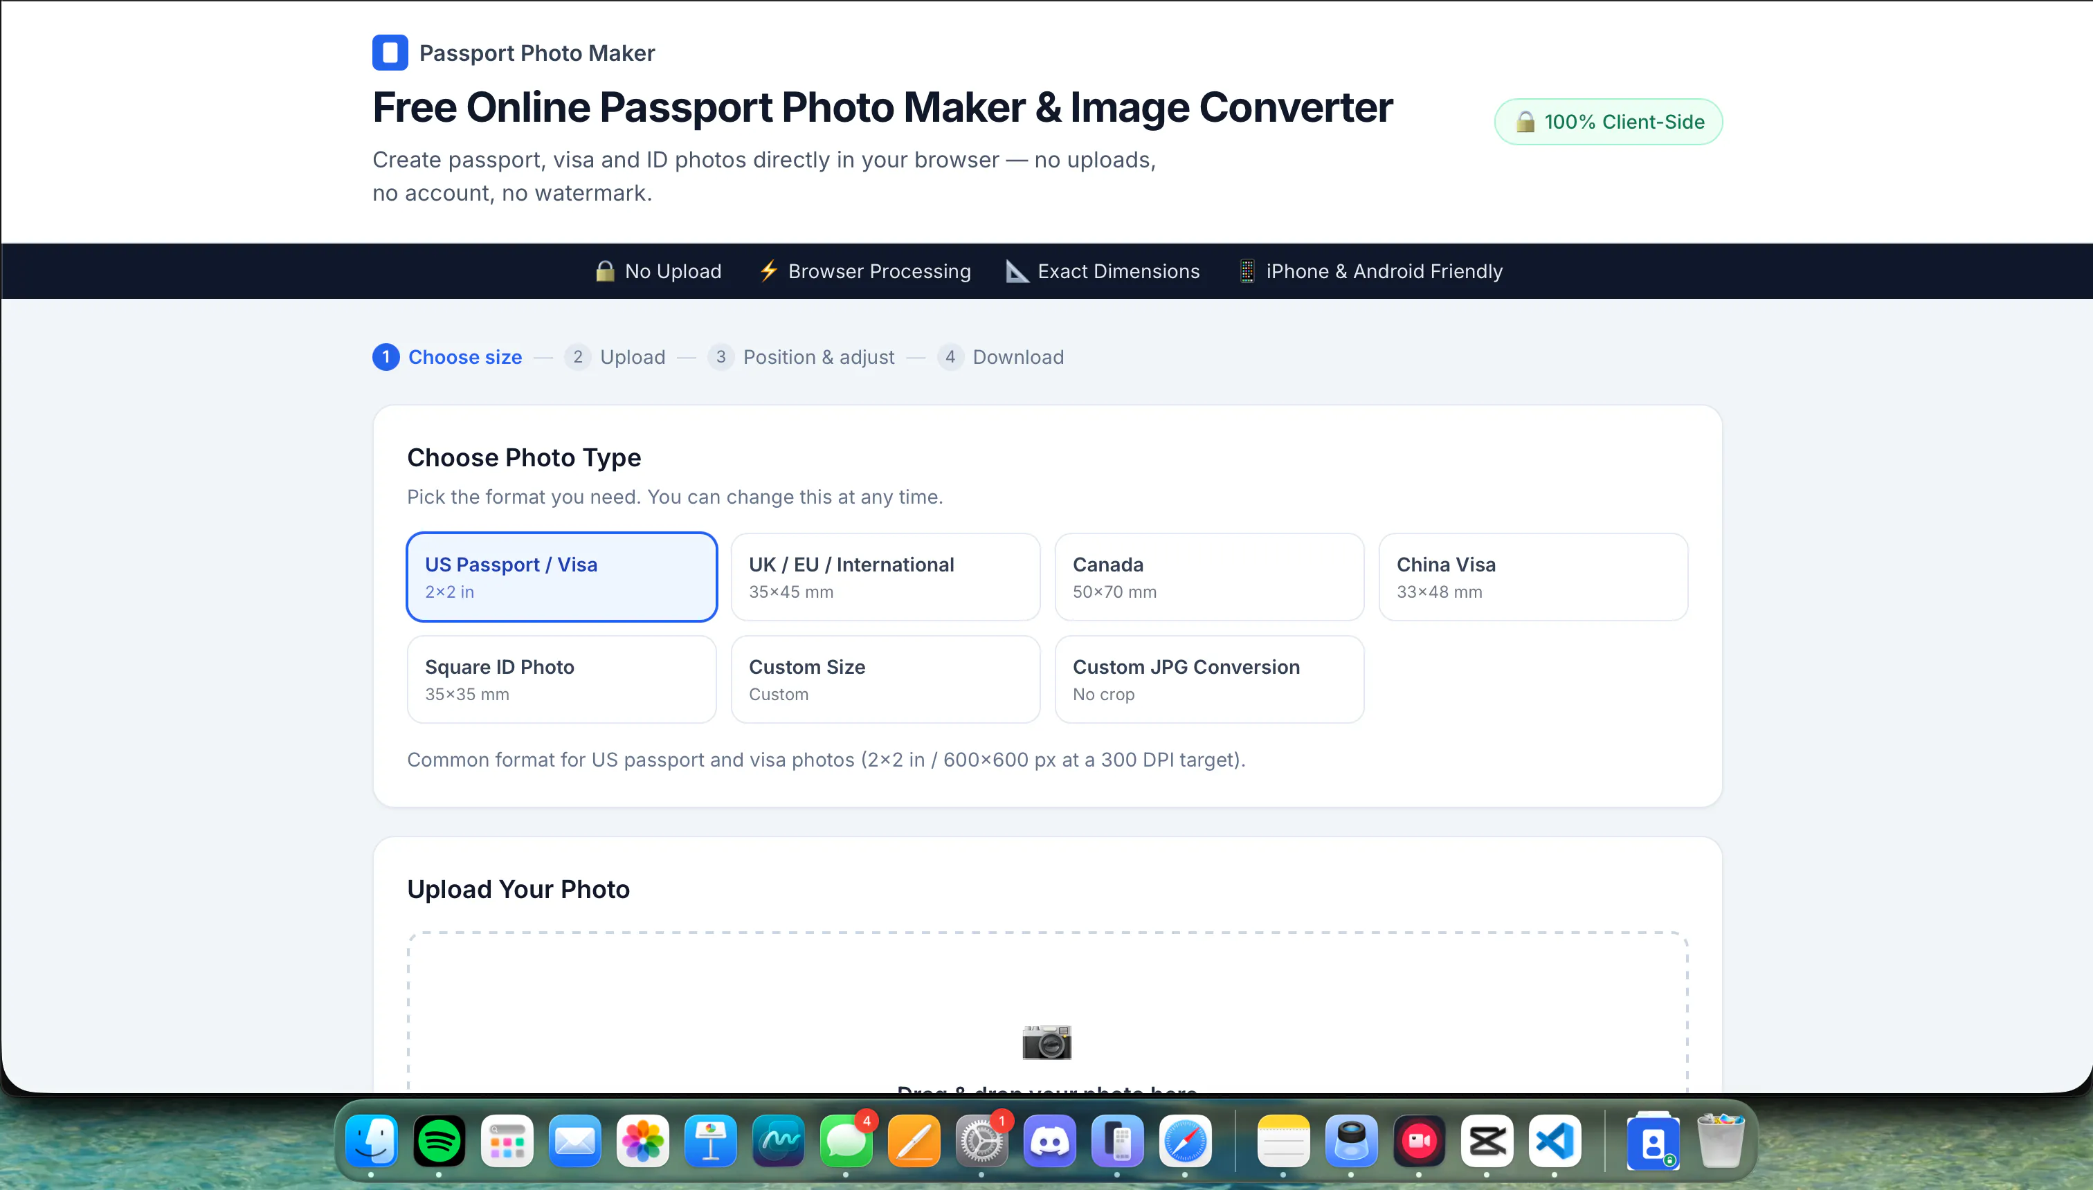
Task: Select Custom JPG Conversion No crop option
Action: coord(1209,679)
